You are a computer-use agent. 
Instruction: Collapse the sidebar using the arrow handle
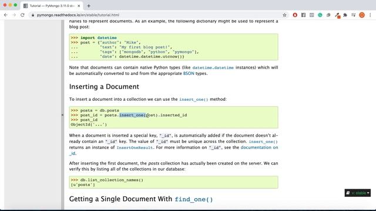coord(63,115)
